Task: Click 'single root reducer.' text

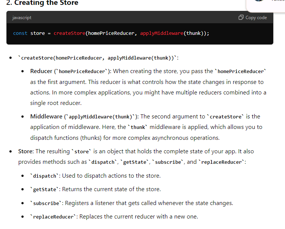Action: (x=56, y=103)
